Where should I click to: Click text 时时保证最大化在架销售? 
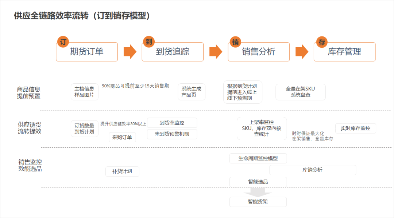313,136
